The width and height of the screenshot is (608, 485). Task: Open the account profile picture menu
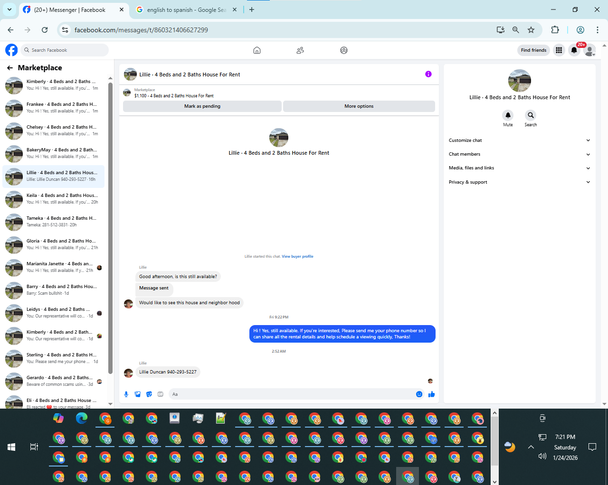coord(589,50)
